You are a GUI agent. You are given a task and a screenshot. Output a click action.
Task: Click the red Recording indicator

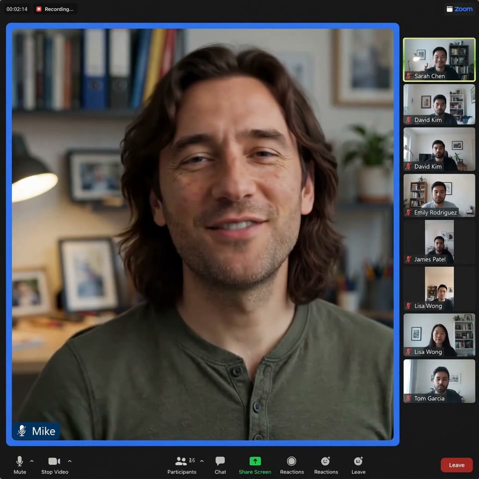coord(55,9)
